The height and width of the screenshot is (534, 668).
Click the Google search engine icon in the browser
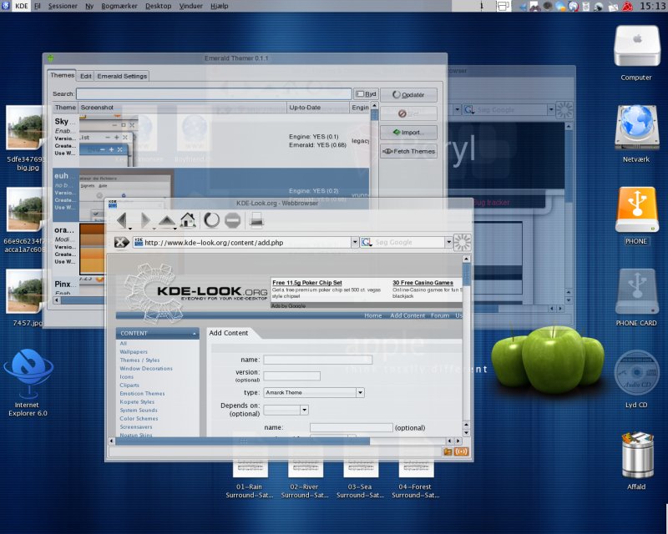(366, 242)
